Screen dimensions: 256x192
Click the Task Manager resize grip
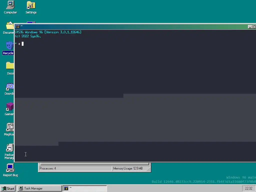click(148, 169)
